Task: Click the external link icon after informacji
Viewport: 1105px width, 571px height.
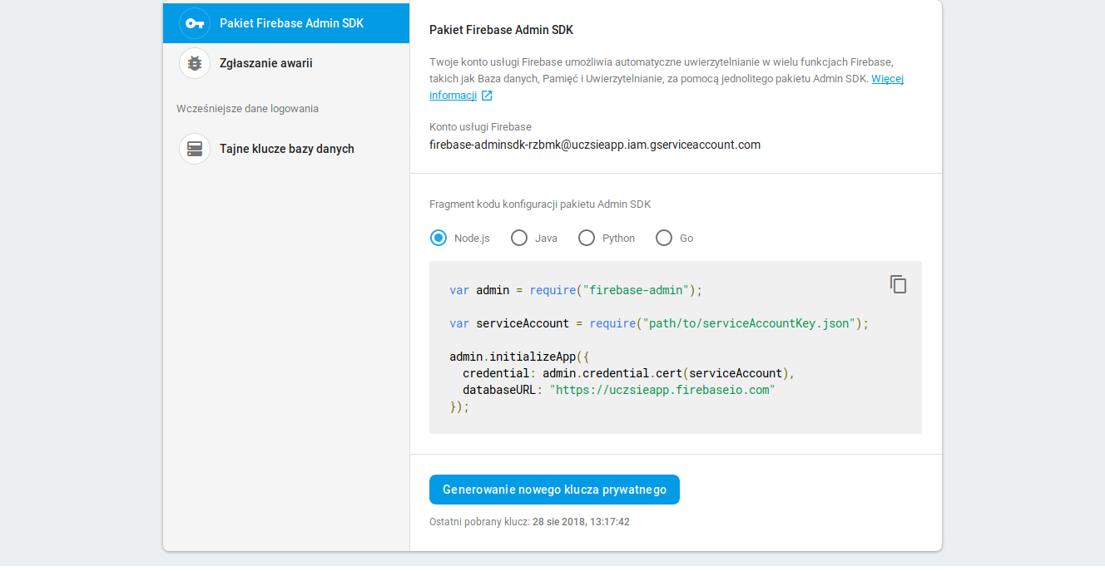Action: [487, 96]
